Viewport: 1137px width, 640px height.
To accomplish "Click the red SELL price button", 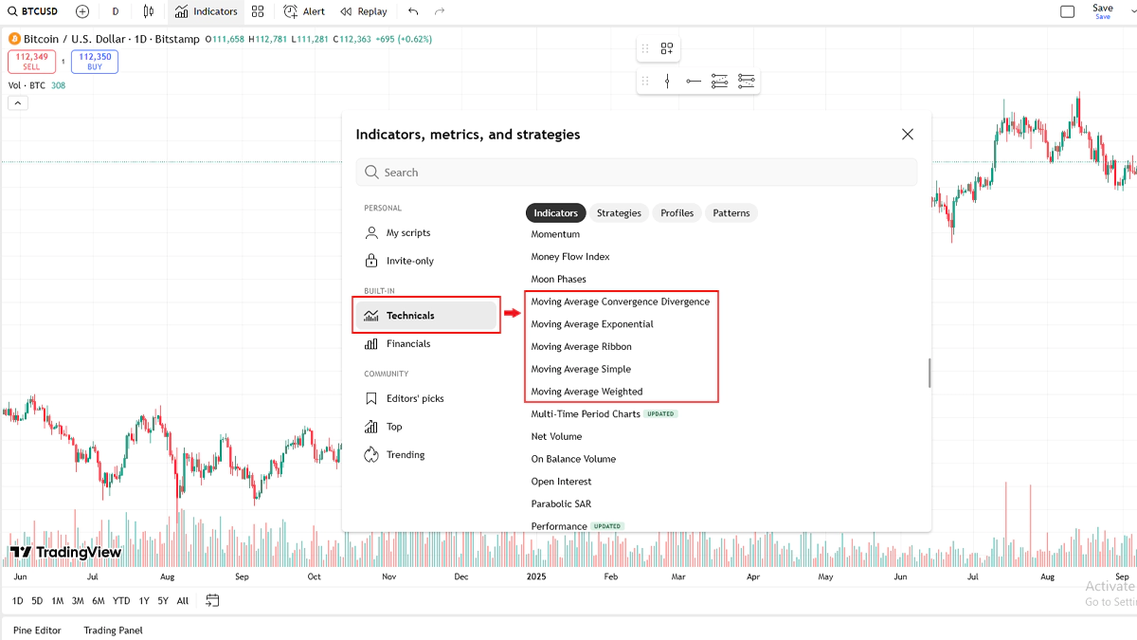I will [31, 62].
